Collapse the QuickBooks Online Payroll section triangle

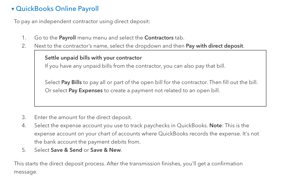click(13, 9)
